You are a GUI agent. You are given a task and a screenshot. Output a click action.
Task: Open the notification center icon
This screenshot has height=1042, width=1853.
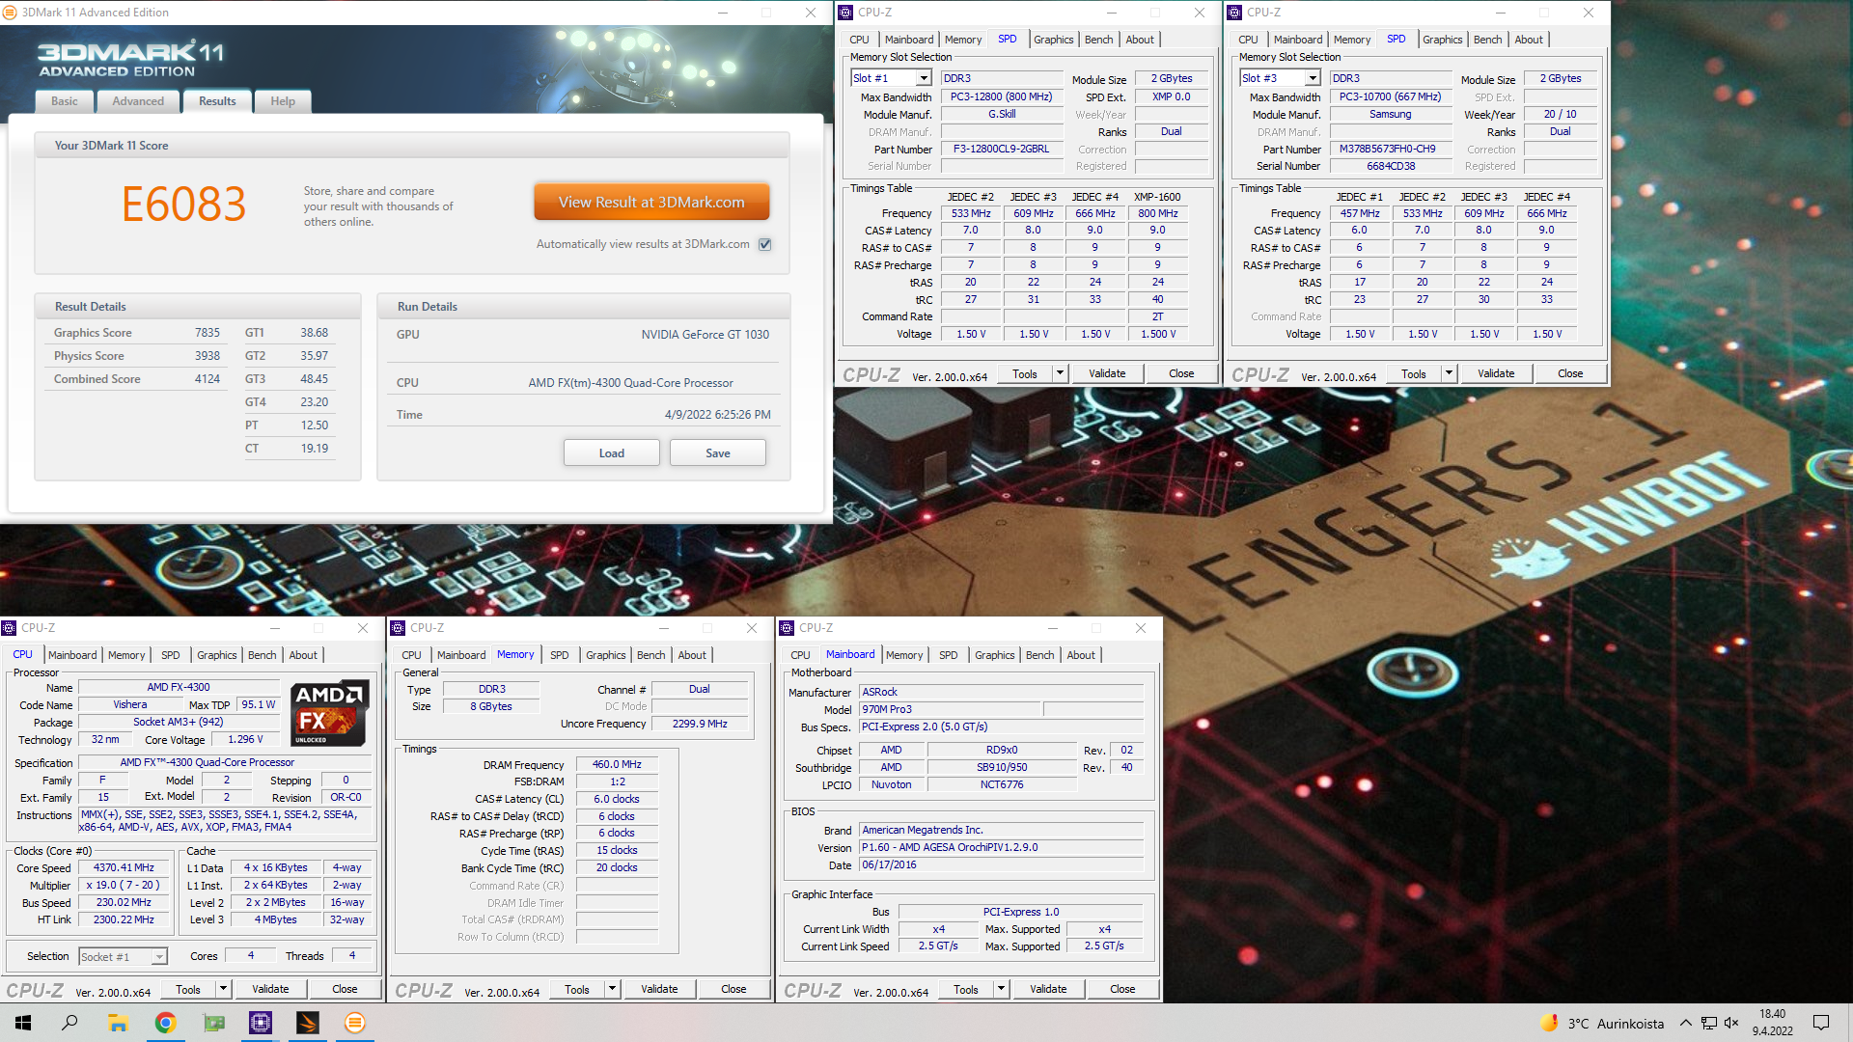[x=1821, y=1024]
